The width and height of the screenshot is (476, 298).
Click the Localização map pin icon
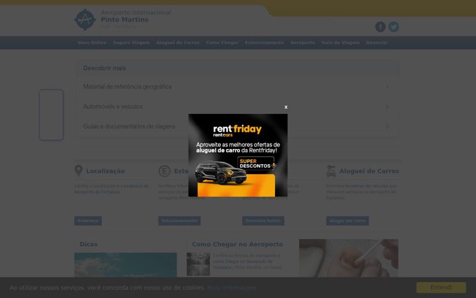coord(79,171)
